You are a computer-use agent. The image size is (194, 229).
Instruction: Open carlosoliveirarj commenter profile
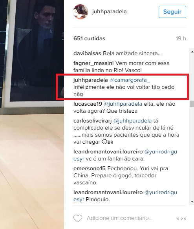click(x=92, y=121)
